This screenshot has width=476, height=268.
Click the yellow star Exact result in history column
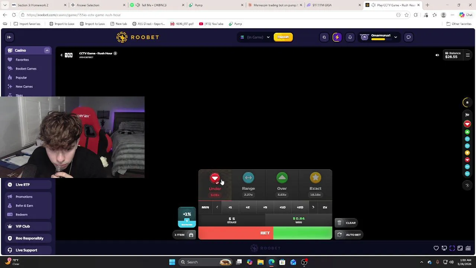click(x=467, y=153)
